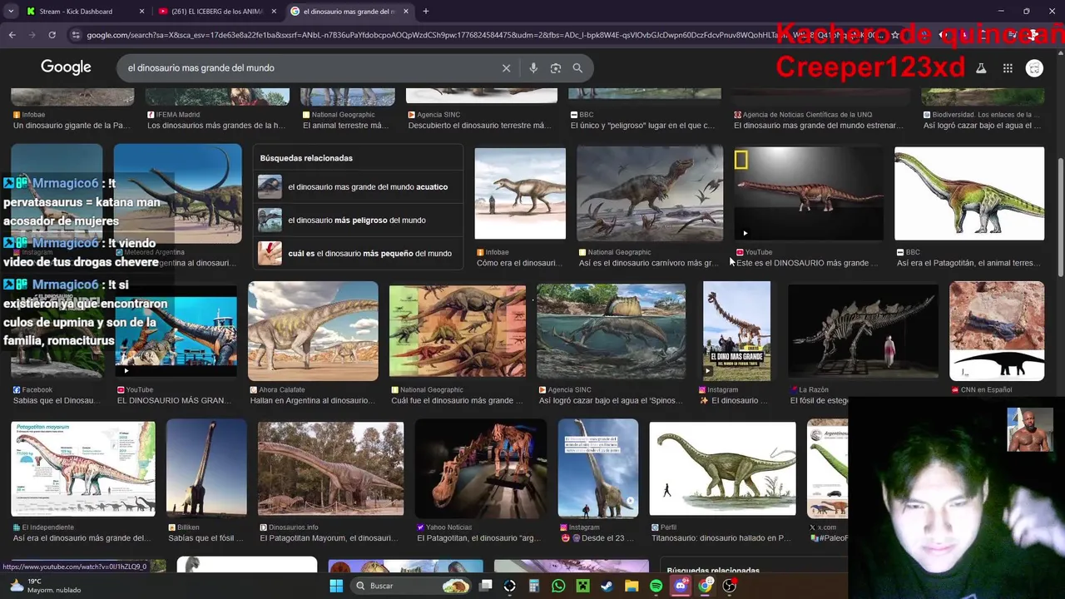The image size is (1065, 599).
Task: Open Ahora Calafate dinosaur image
Action: tap(313, 330)
